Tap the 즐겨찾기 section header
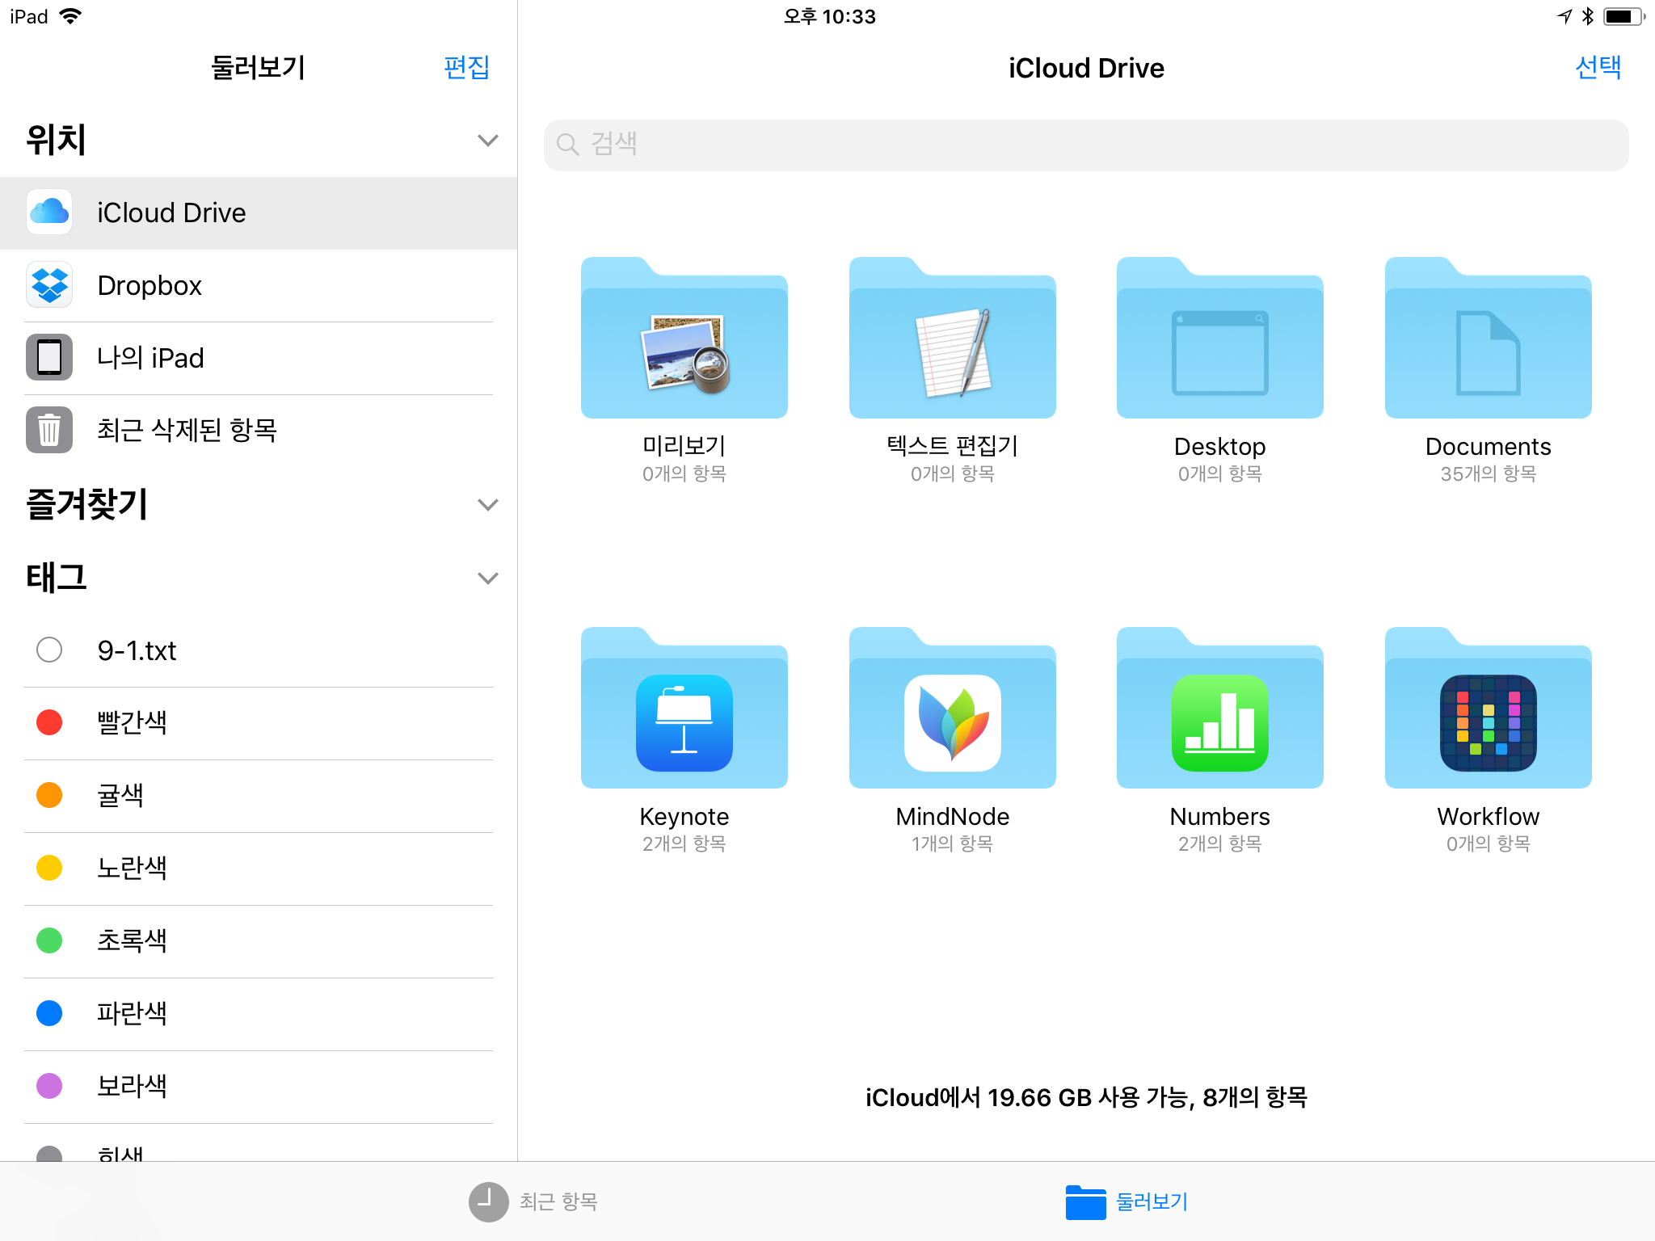This screenshot has height=1241, width=1655. (x=87, y=504)
